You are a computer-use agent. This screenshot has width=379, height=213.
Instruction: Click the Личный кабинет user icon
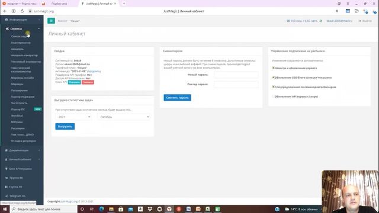[x=7, y=159]
